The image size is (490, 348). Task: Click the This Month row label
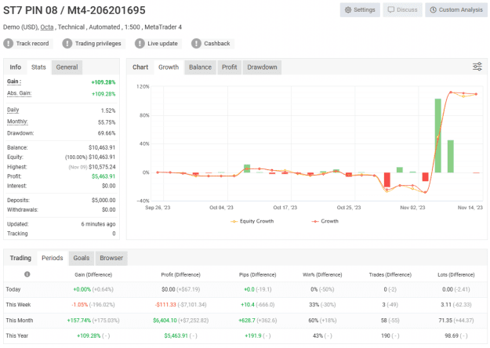tap(20, 321)
